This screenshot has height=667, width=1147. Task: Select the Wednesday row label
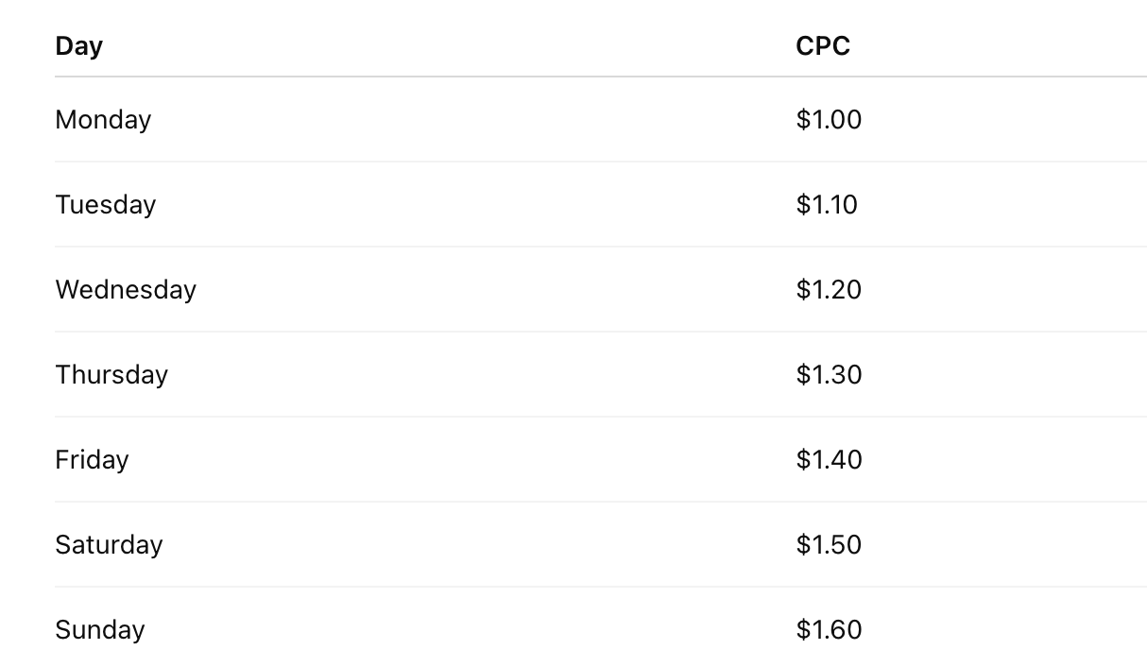(x=126, y=290)
